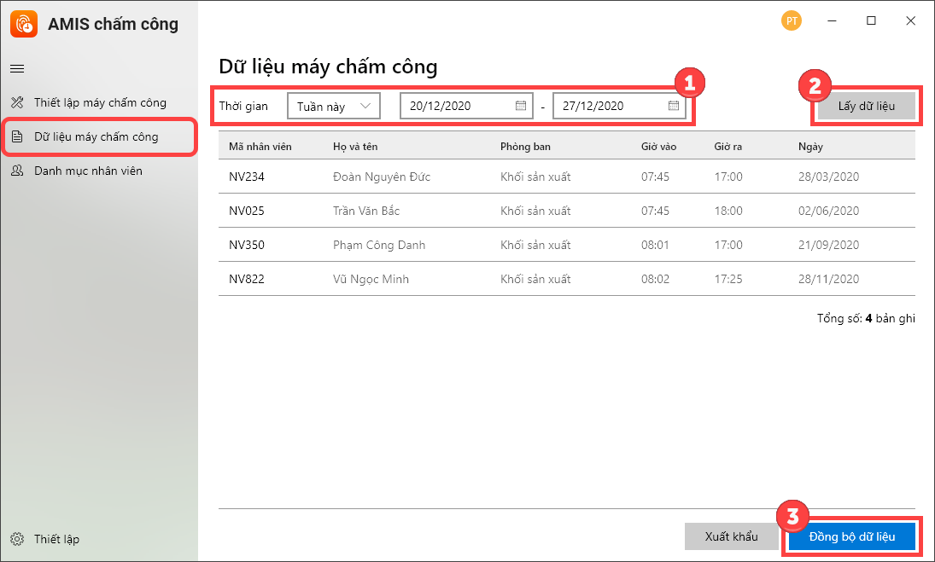Click the Phòng ban column header
935x562 pixels.
point(525,147)
